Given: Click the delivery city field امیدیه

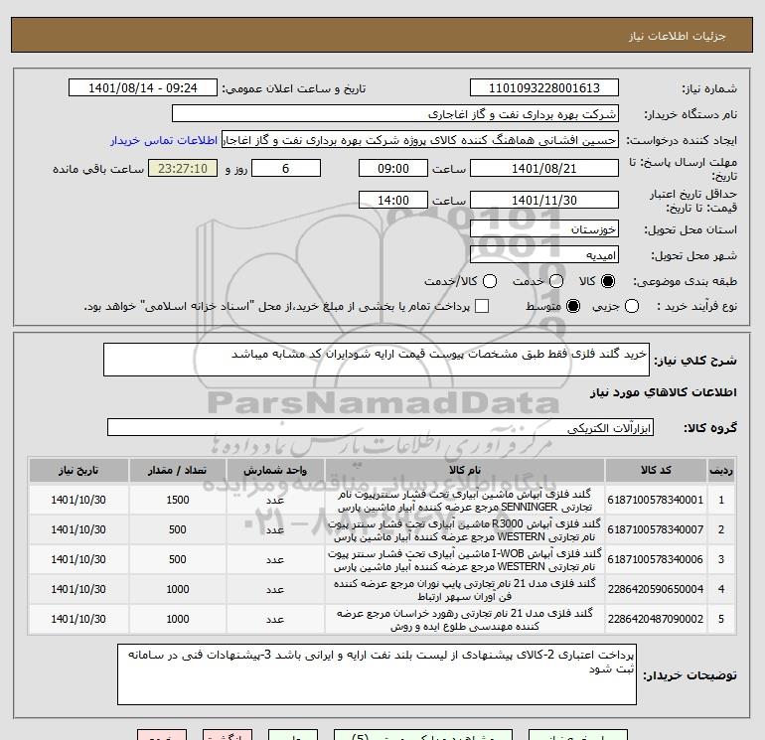Looking at the screenshot, I should pyautogui.click(x=544, y=254).
